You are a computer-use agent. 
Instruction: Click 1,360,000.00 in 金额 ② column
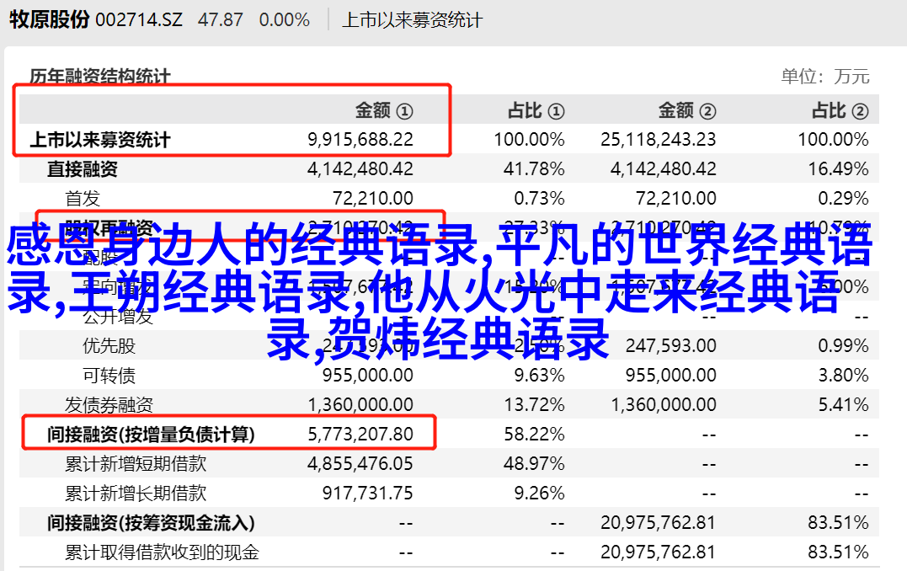(664, 405)
